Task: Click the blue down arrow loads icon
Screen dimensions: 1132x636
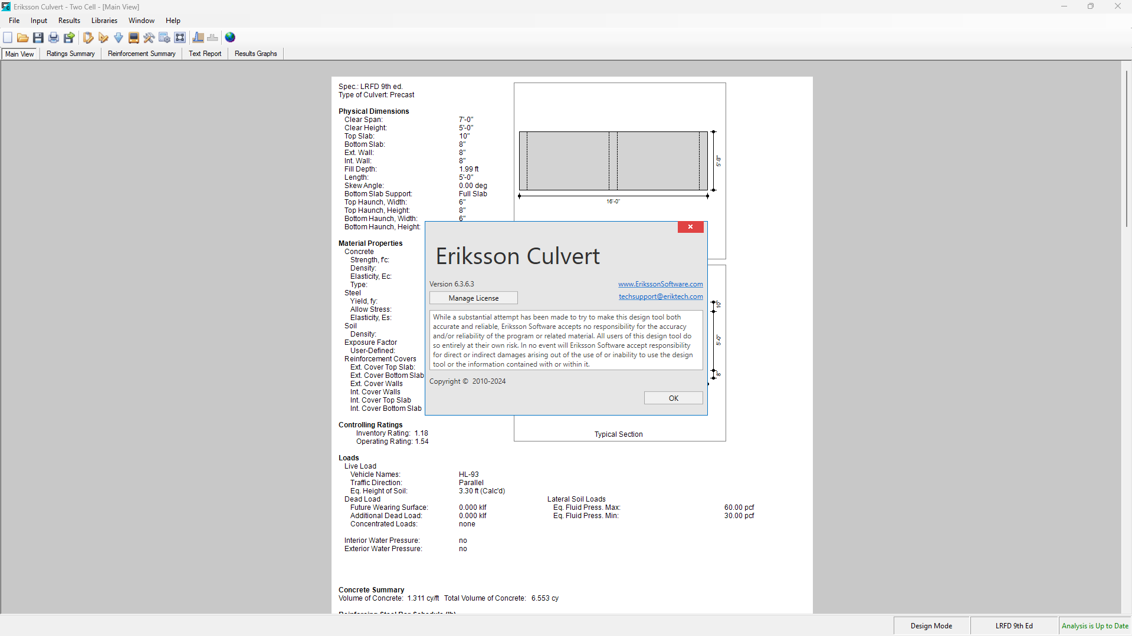Action: click(x=119, y=38)
